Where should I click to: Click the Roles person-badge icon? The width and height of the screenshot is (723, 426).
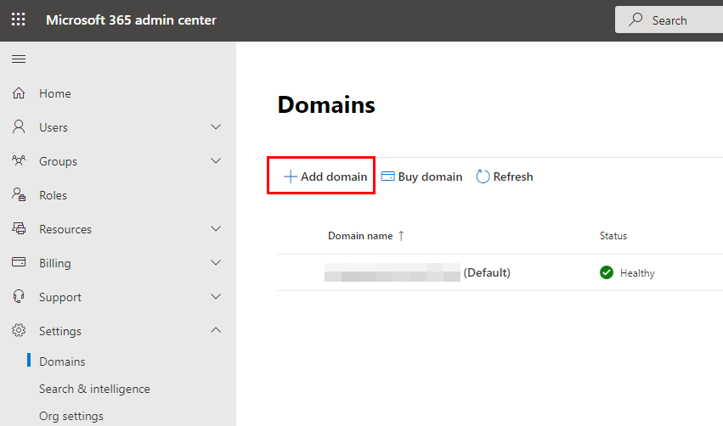click(x=19, y=195)
